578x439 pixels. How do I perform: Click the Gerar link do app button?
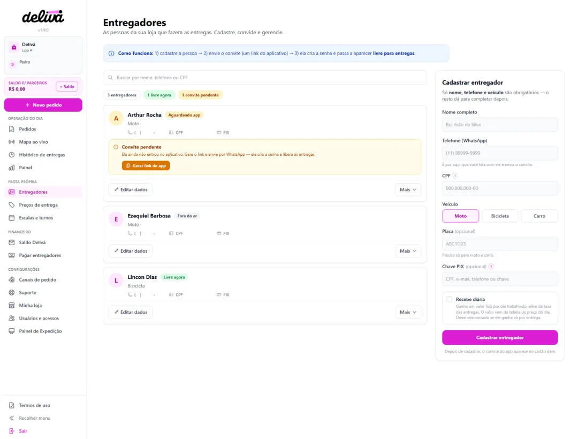[146, 166]
